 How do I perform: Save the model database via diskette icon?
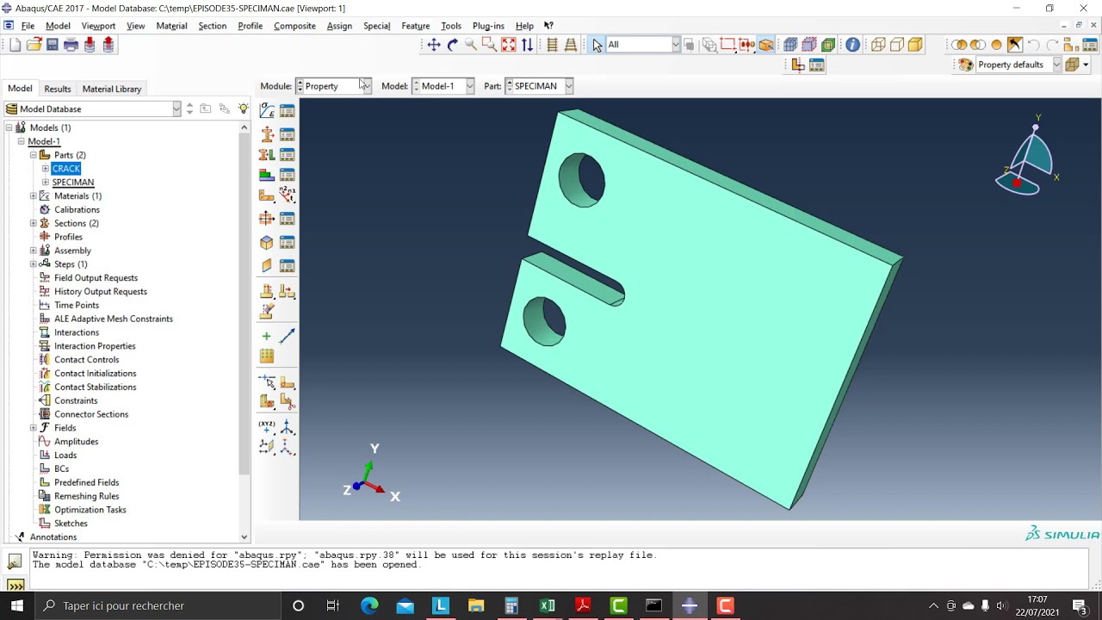(53, 45)
